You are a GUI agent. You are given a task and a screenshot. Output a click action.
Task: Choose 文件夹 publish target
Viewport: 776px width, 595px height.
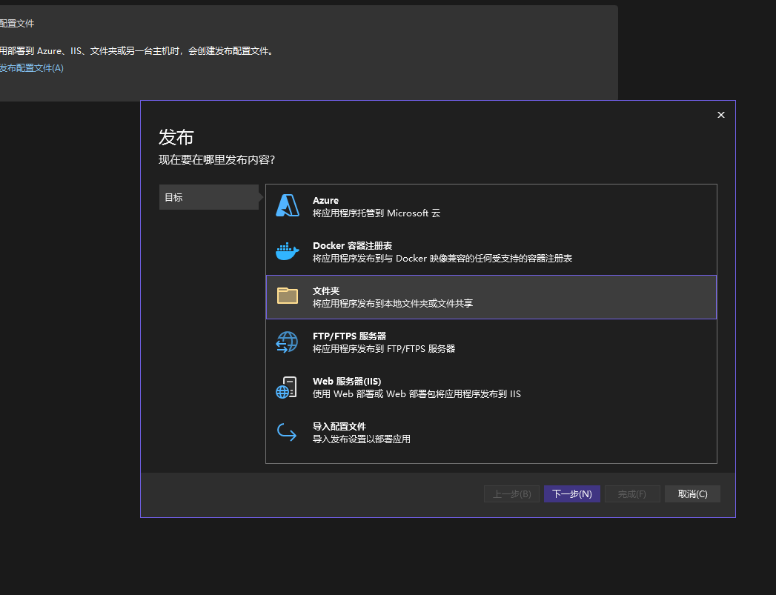point(491,297)
